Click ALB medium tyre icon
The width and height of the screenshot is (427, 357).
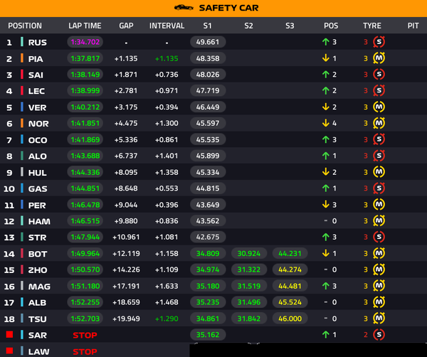point(379,302)
